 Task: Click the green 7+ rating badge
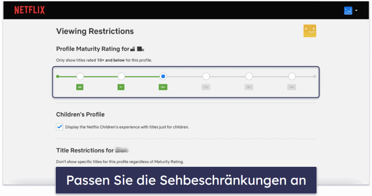121,87
